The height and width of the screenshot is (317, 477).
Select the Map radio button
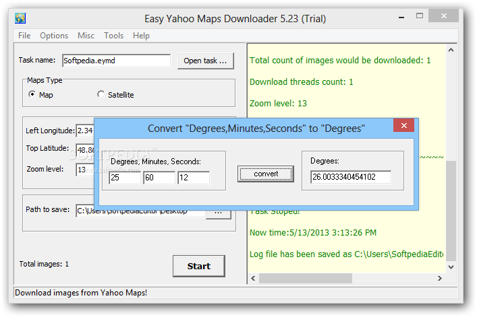[x=32, y=94]
